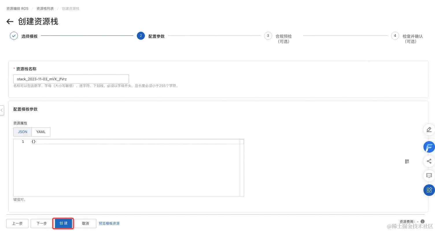The width and height of the screenshot is (435, 231).
Task: Click the 检查并确认 (可选) step label
Action: click(413, 39)
